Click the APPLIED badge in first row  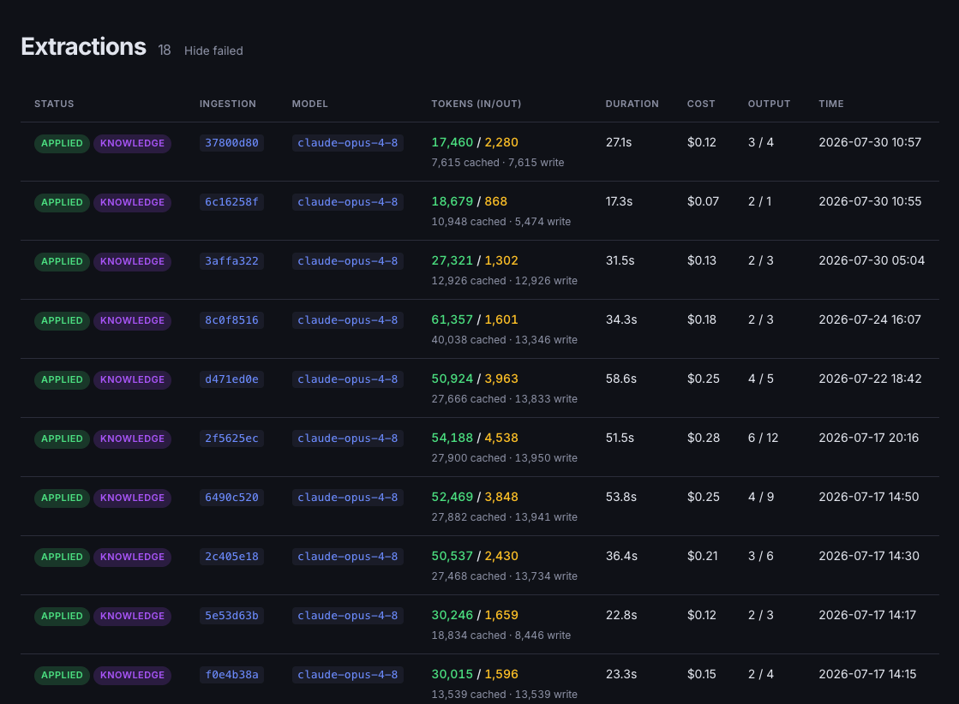tap(62, 144)
